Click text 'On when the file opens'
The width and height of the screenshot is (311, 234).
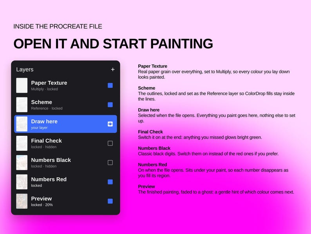(x=161, y=170)
